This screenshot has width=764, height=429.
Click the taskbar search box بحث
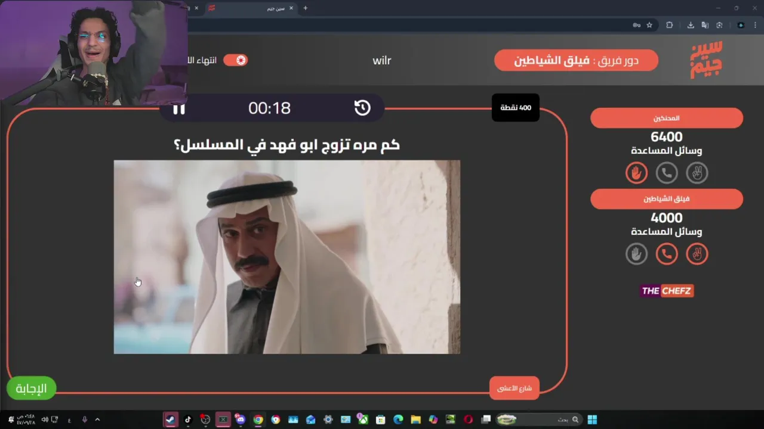tap(540, 419)
